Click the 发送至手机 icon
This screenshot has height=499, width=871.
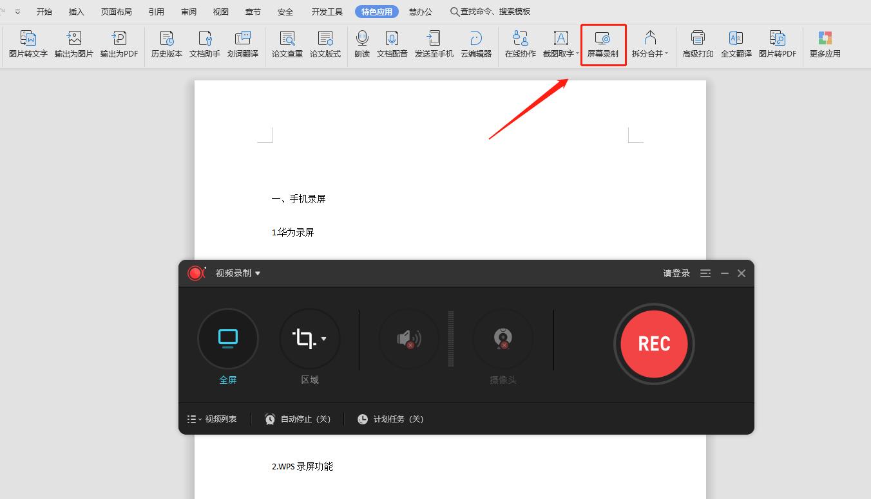[x=434, y=44]
